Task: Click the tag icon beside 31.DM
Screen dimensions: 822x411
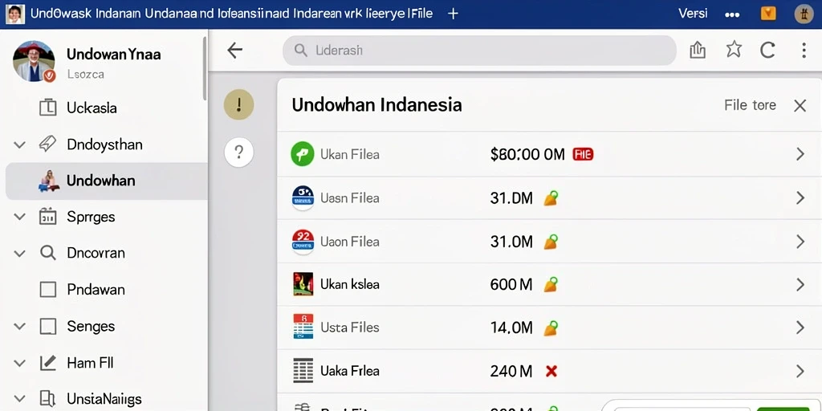Action: (551, 198)
